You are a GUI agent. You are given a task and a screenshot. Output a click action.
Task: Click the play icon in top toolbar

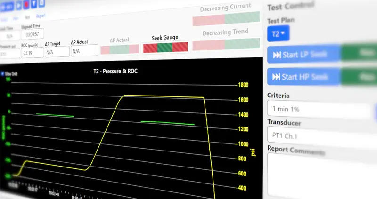pos(19,5)
